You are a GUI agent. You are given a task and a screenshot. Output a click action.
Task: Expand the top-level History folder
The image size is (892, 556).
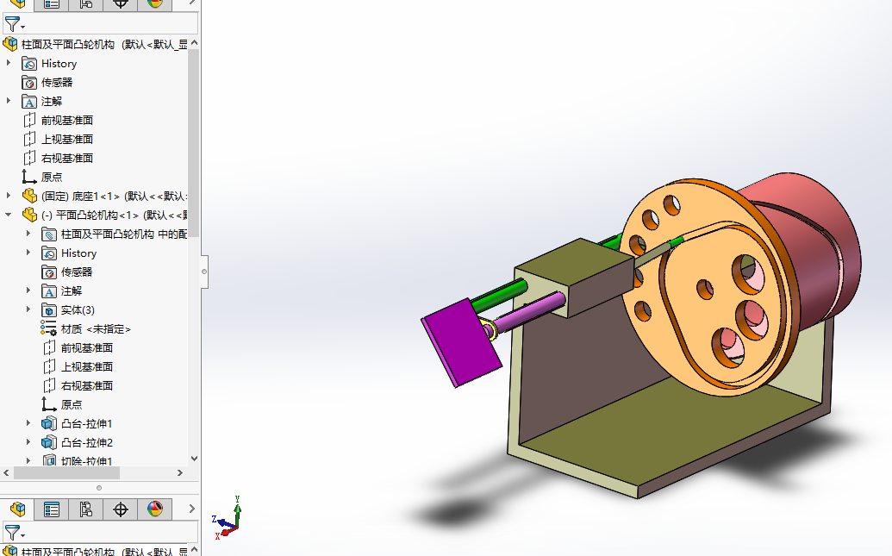pyautogui.click(x=9, y=63)
